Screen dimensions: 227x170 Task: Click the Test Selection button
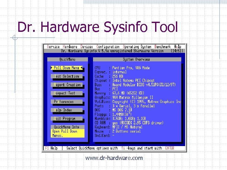click(x=67, y=76)
